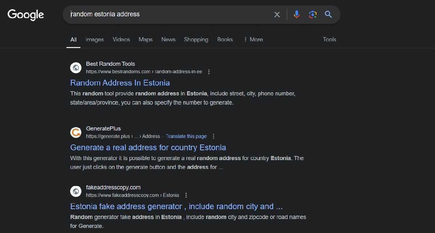Image resolution: width=435 pixels, height=233 pixels.
Task: Select the All tab
Action: 73,40
